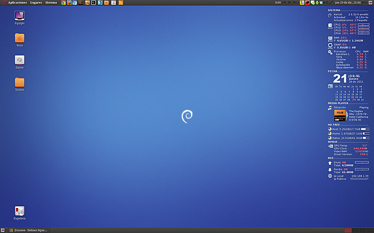Click the pen-shaped tray icon left of clock
This screenshot has height=233, width=374.
(x=331, y=2)
